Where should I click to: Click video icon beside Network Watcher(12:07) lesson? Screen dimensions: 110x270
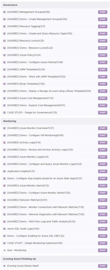pos(4,200)
